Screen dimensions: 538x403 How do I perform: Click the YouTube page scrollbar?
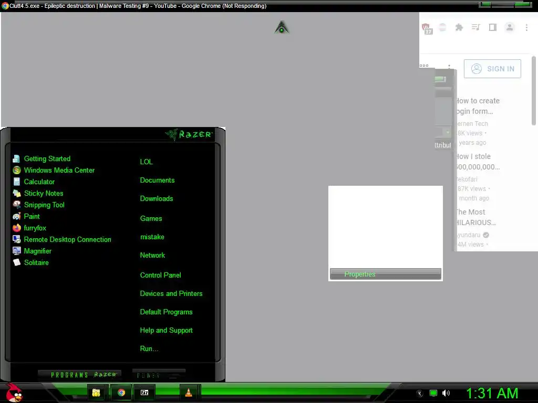[534, 91]
